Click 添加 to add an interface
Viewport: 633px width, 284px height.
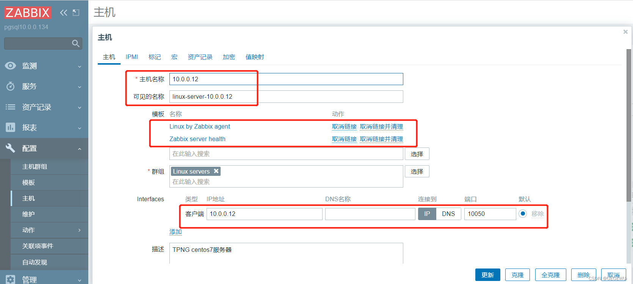point(175,231)
